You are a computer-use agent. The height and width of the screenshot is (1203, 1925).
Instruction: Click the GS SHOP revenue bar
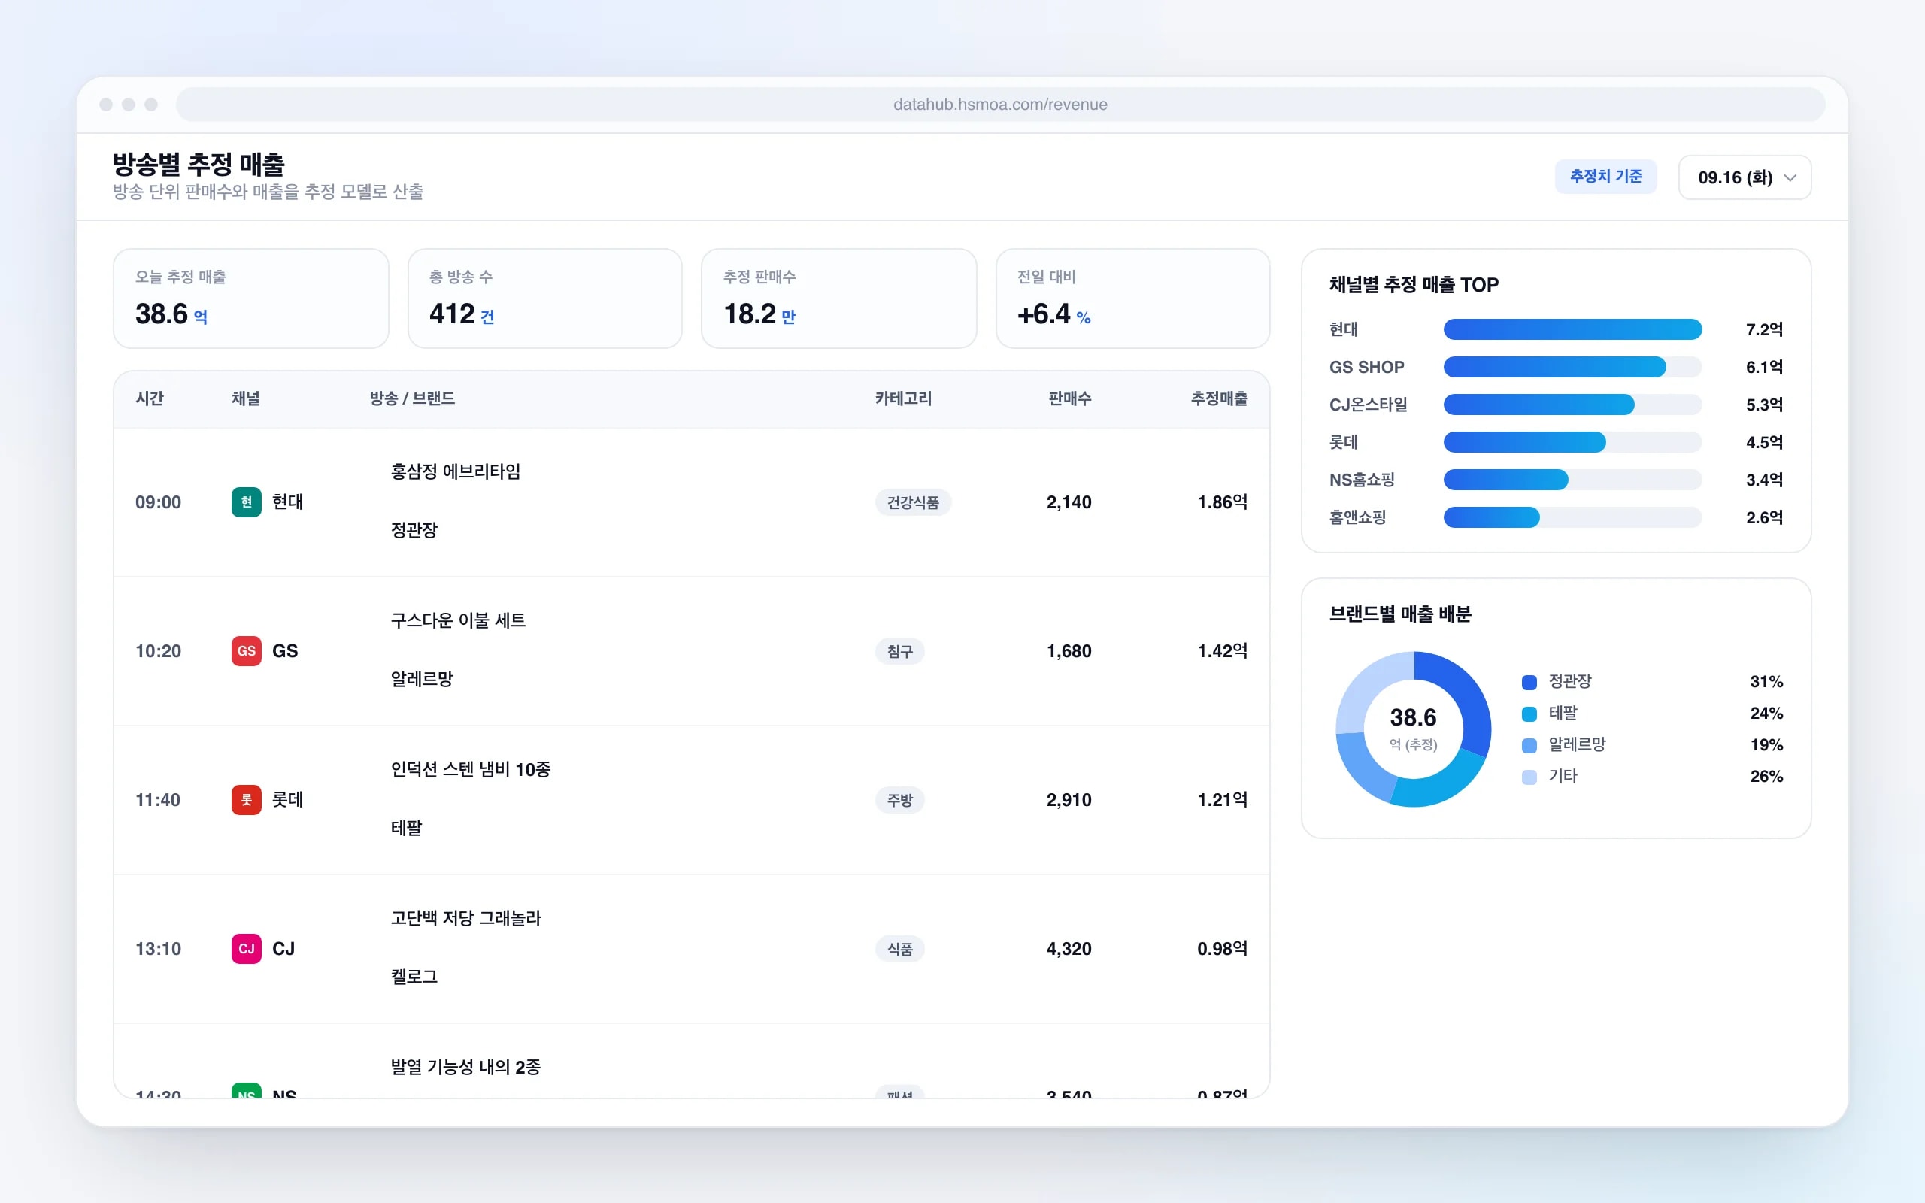(x=1554, y=367)
